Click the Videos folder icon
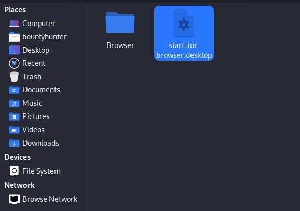The width and height of the screenshot is (300, 211). tap(14, 130)
